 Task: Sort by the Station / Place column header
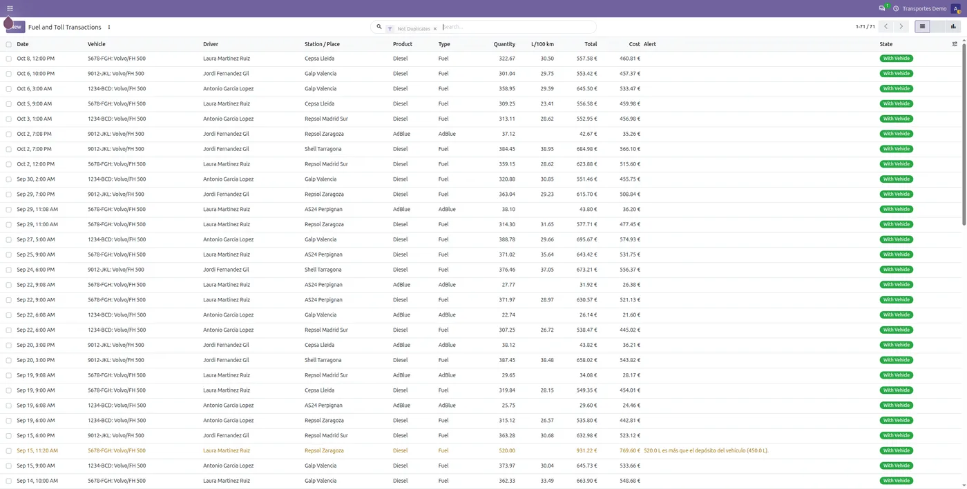pos(322,44)
